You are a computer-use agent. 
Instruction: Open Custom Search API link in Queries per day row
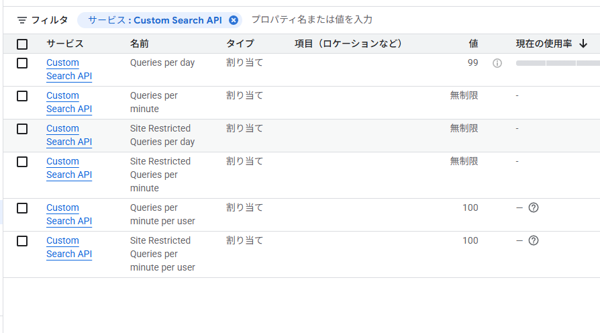pos(69,69)
